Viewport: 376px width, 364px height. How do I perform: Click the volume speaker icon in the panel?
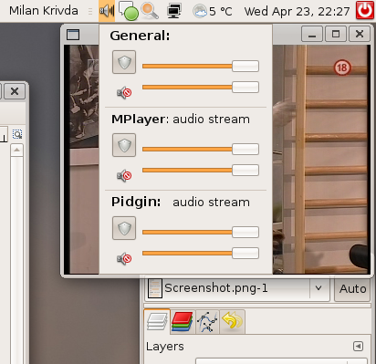[x=107, y=11]
